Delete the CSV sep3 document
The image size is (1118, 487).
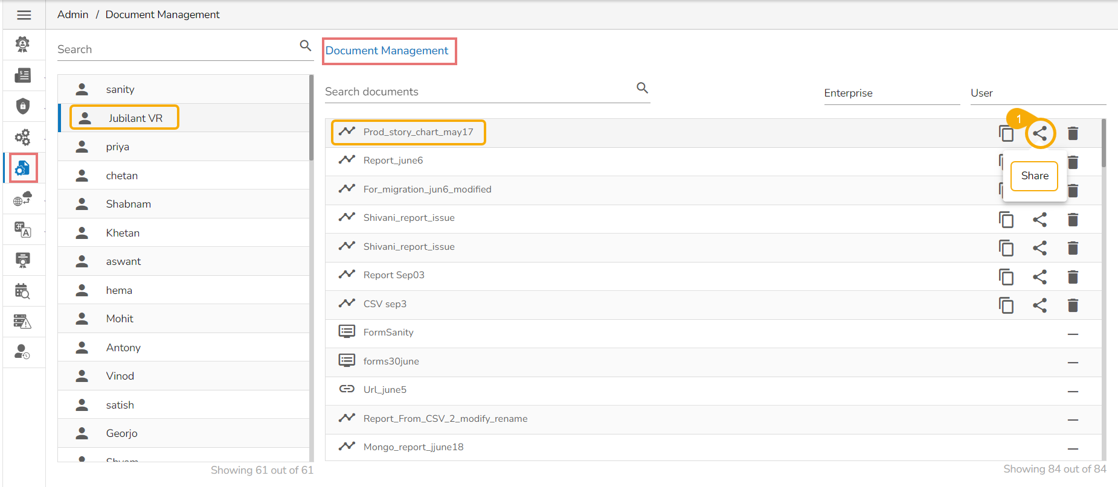(x=1073, y=305)
